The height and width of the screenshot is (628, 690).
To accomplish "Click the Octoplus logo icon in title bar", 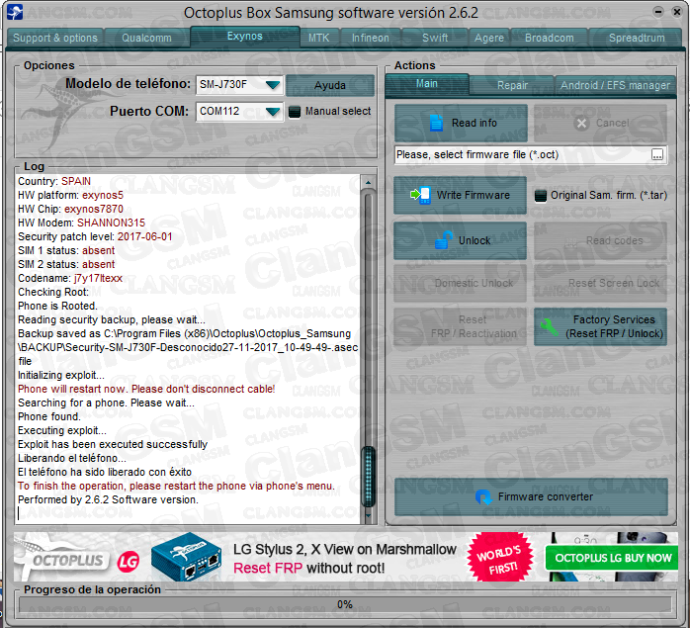I will [15, 12].
